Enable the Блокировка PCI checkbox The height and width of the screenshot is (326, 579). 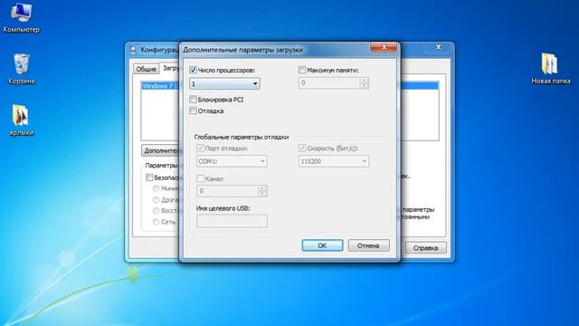pos(193,100)
